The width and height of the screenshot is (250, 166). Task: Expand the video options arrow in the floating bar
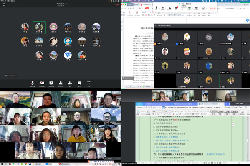pyautogui.click(x=166, y=9)
